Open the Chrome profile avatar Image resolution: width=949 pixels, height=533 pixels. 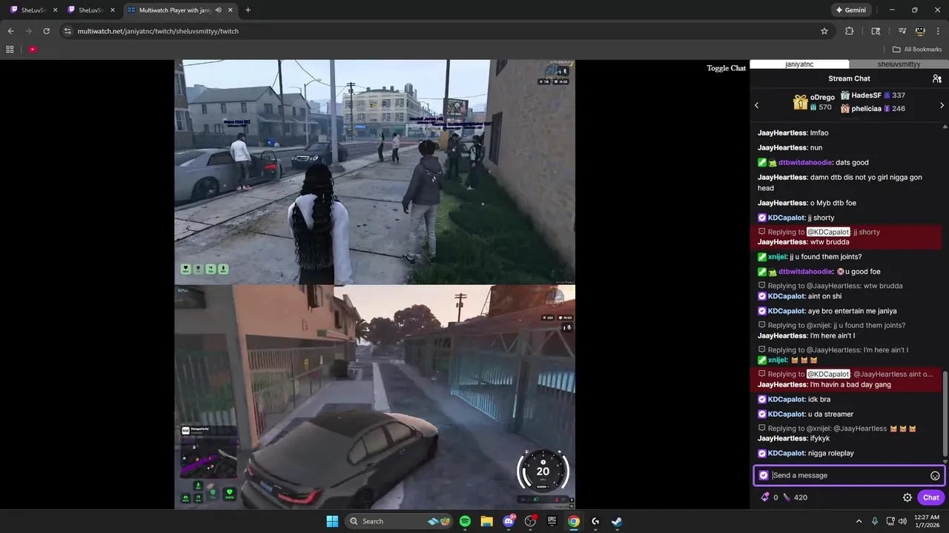(920, 31)
